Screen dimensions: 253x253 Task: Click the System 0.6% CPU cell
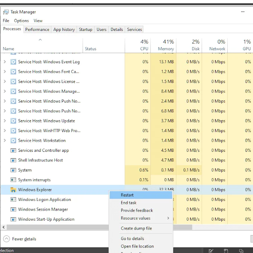(x=138, y=170)
